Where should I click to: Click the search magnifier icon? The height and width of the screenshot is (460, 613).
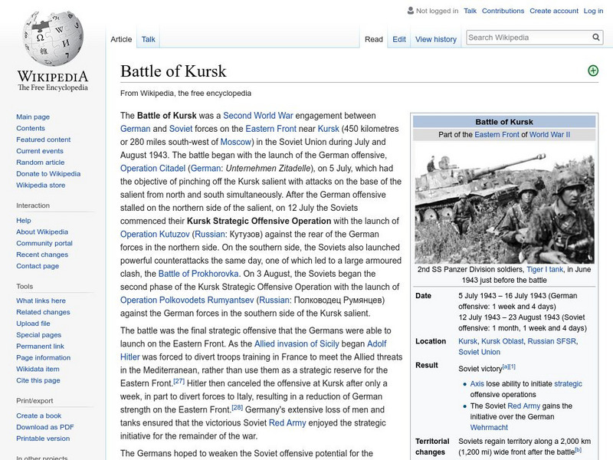(x=596, y=38)
